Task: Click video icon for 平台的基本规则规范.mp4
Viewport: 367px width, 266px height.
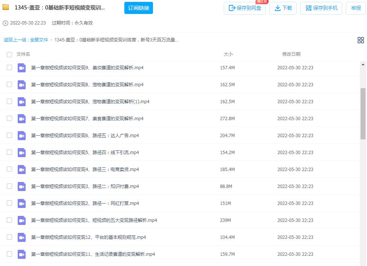Action: (21, 237)
